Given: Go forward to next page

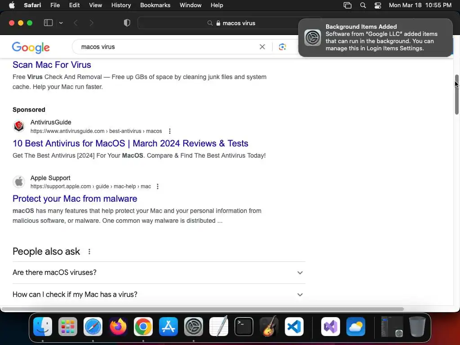Looking at the screenshot, I should (x=92, y=23).
